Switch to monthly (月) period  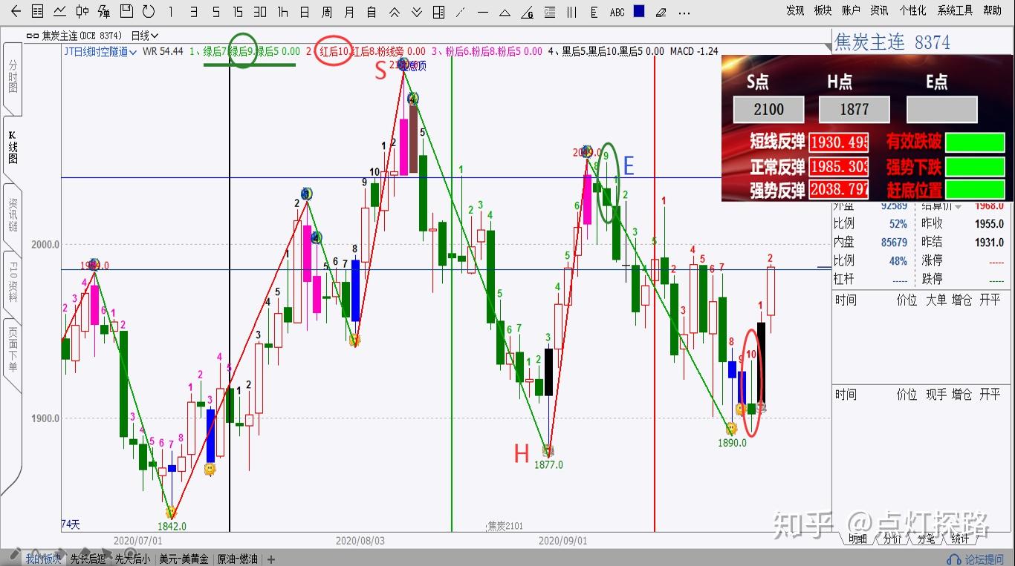(x=349, y=11)
